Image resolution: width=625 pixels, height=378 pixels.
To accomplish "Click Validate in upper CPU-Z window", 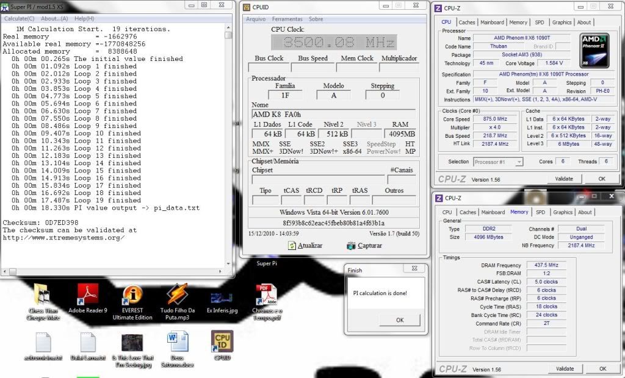I will pos(564,179).
